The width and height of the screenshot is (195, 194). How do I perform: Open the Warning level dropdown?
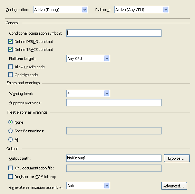88,94
